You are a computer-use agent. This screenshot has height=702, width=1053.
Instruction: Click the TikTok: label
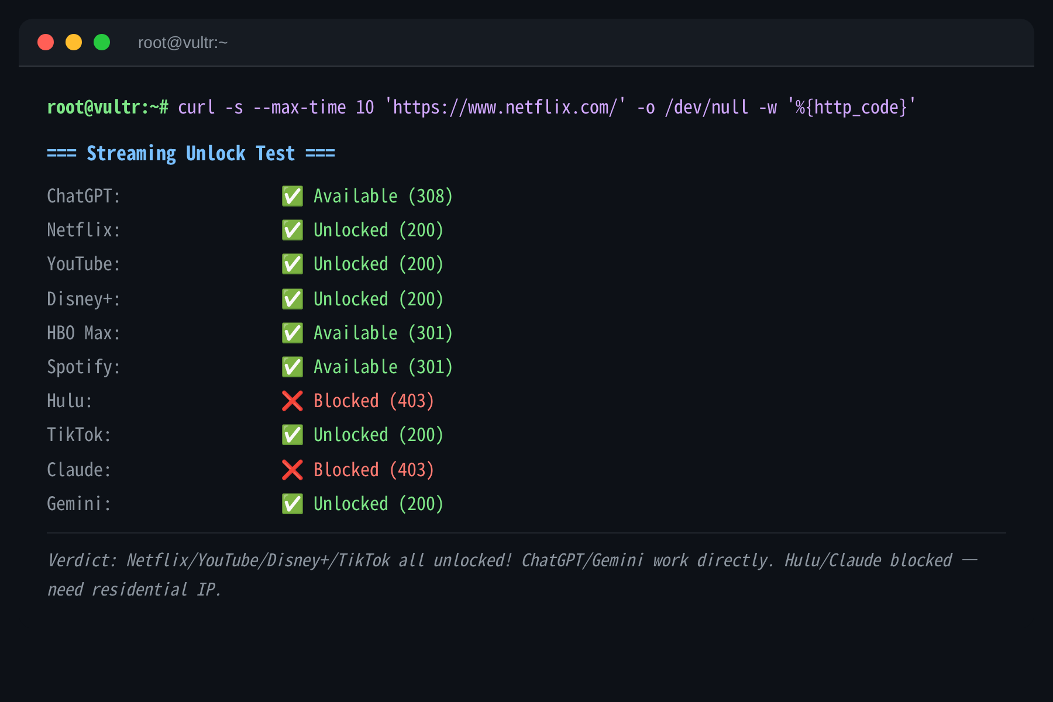pos(79,435)
